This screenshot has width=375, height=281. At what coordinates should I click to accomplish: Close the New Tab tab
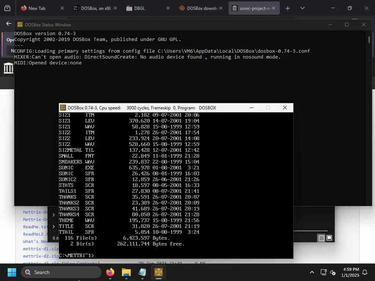(x=62, y=8)
